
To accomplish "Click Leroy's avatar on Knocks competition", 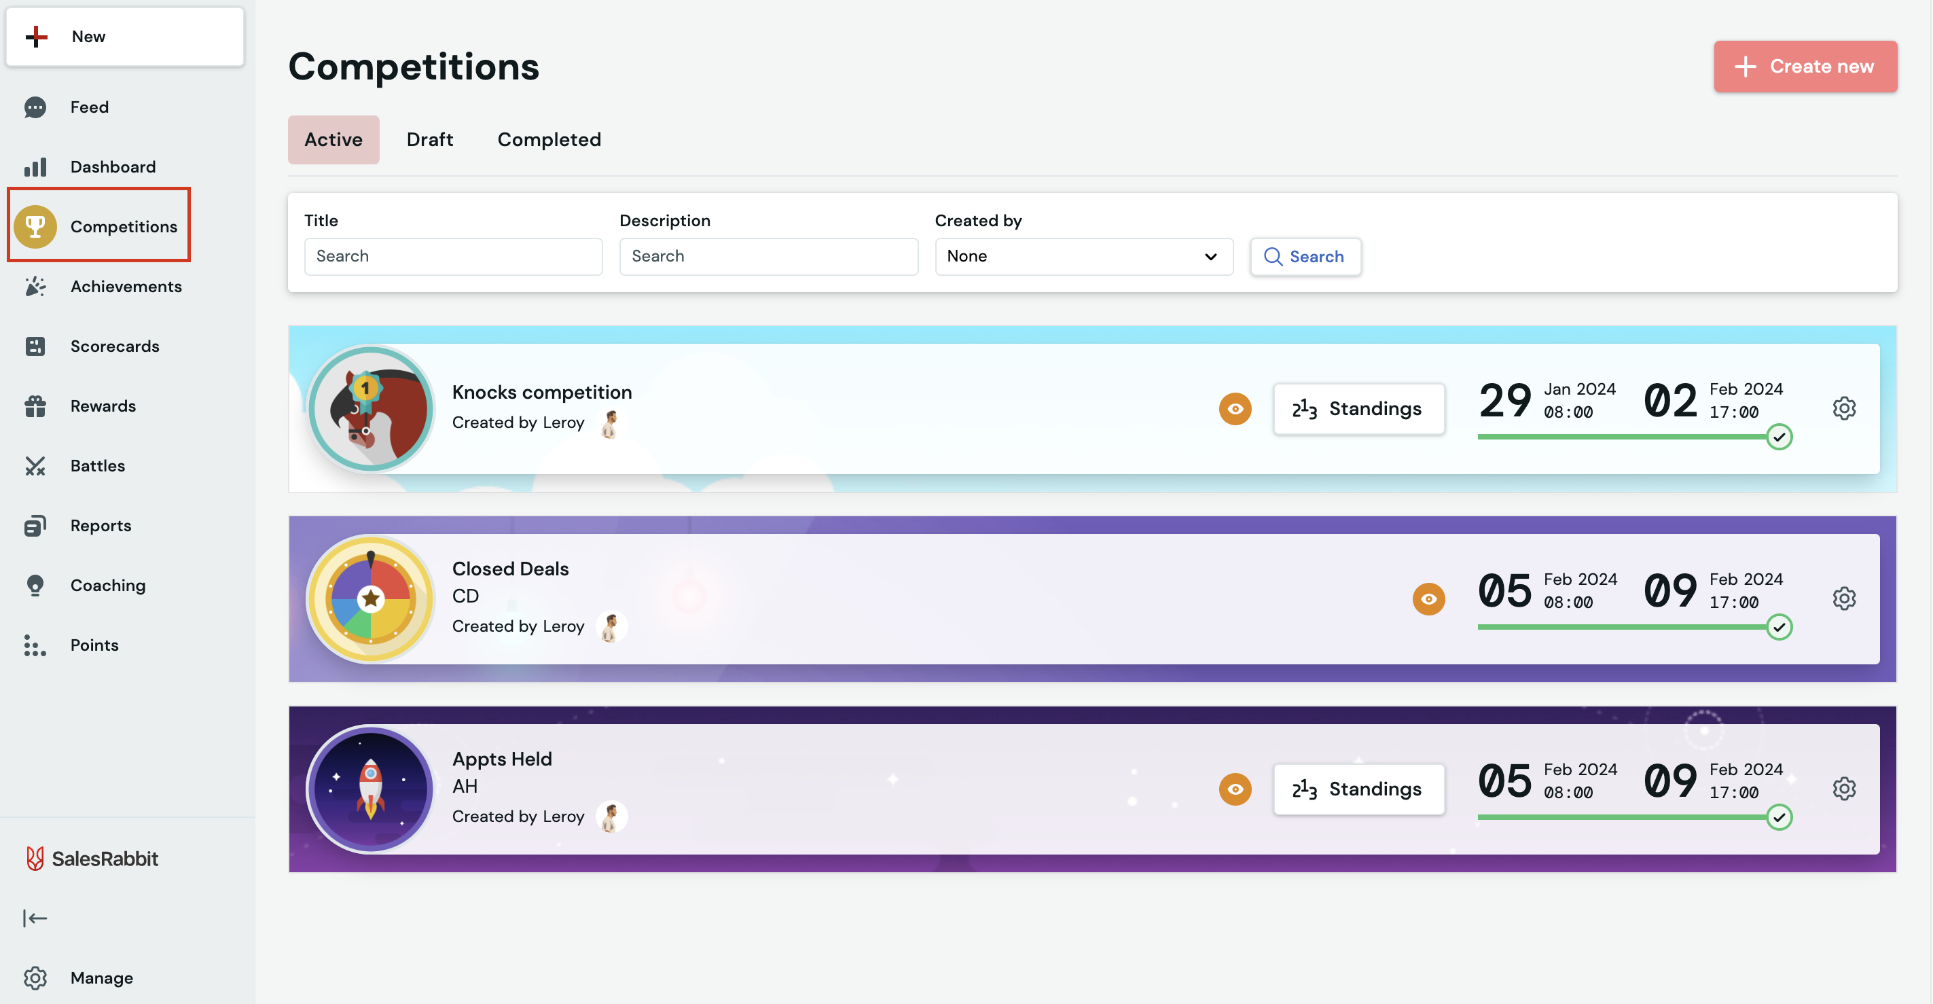I will point(611,424).
